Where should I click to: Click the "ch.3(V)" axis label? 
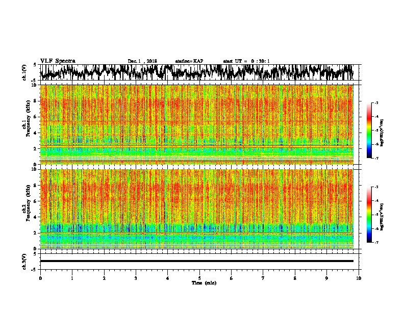24,262
